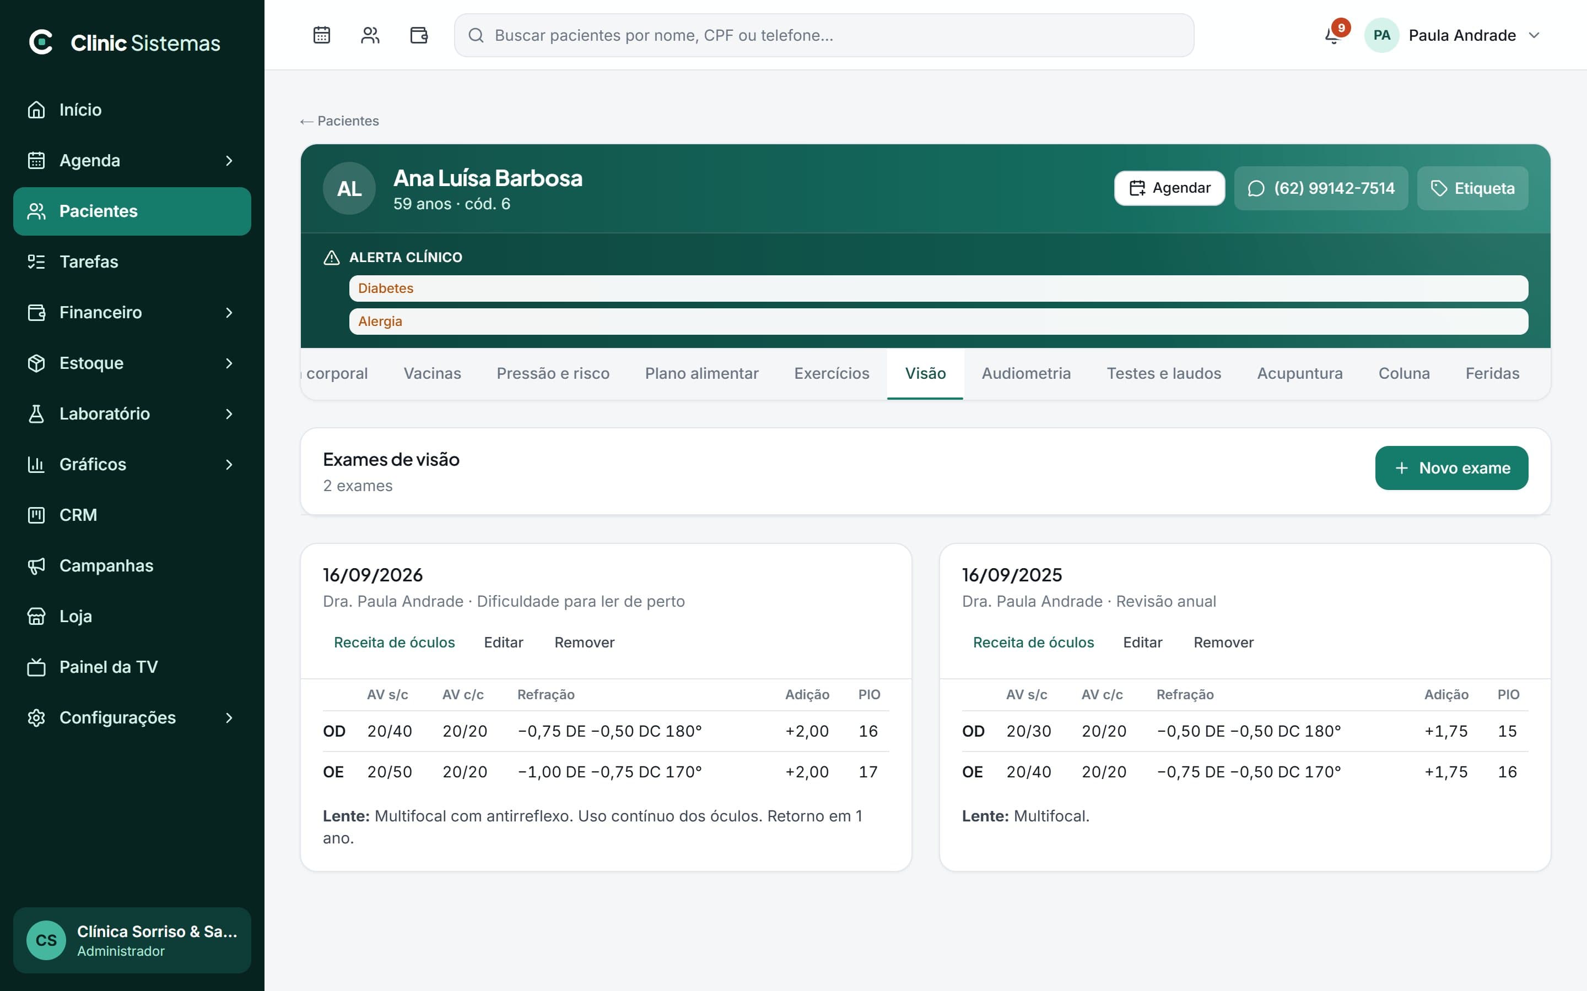Viewport: 1587px width, 991px height.
Task: Expand the Gráficos sidebar menu
Action: (x=132, y=464)
